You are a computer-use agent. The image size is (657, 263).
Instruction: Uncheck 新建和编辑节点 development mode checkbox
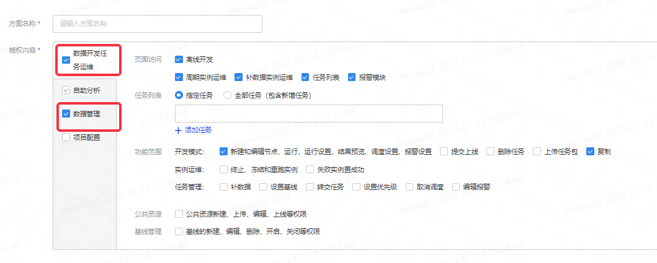(223, 152)
